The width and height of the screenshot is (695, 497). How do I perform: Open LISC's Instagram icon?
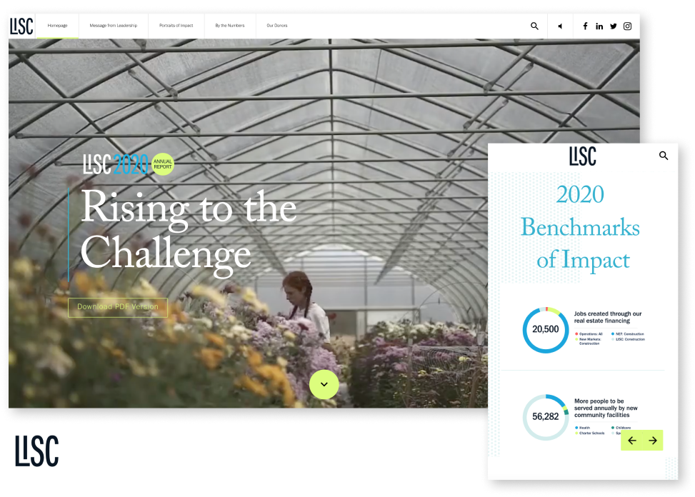[x=627, y=26]
